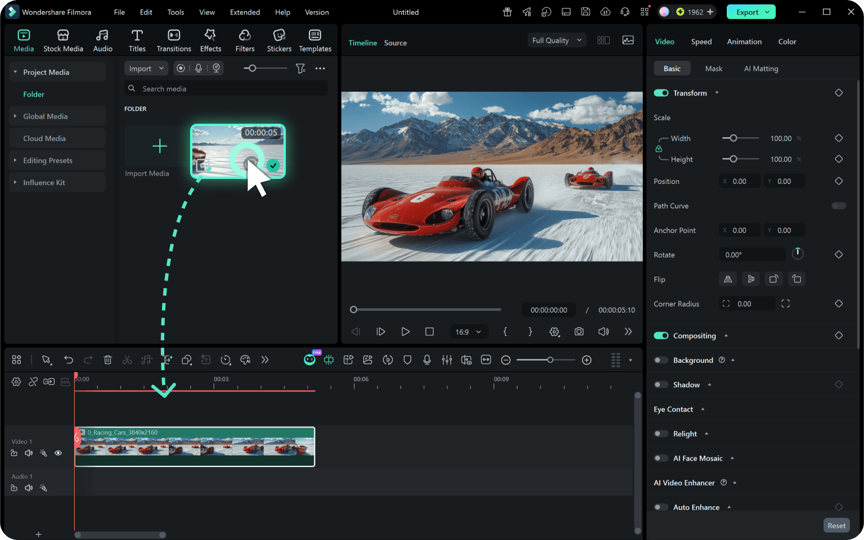Screen dimensions: 864x540
Task: Toggle the Compositing switch
Action: tap(661, 336)
